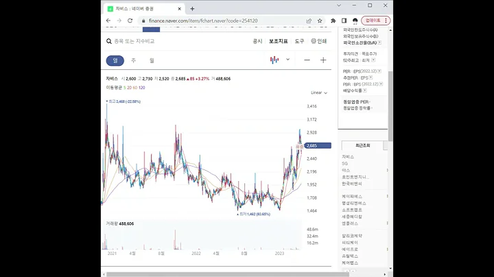This screenshot has width=494, height=277.
Task: Close the 자비스 네이버 증권 tab
Action: coord(180,9)
